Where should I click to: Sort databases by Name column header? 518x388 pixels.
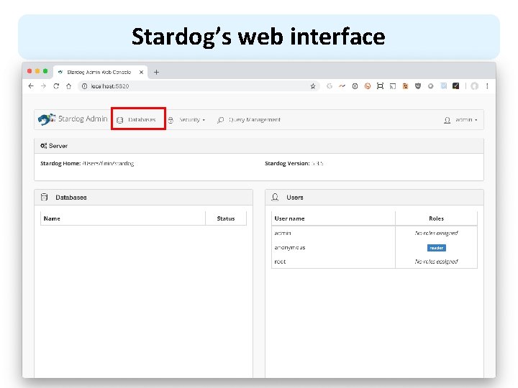click(x=52, y=218)
